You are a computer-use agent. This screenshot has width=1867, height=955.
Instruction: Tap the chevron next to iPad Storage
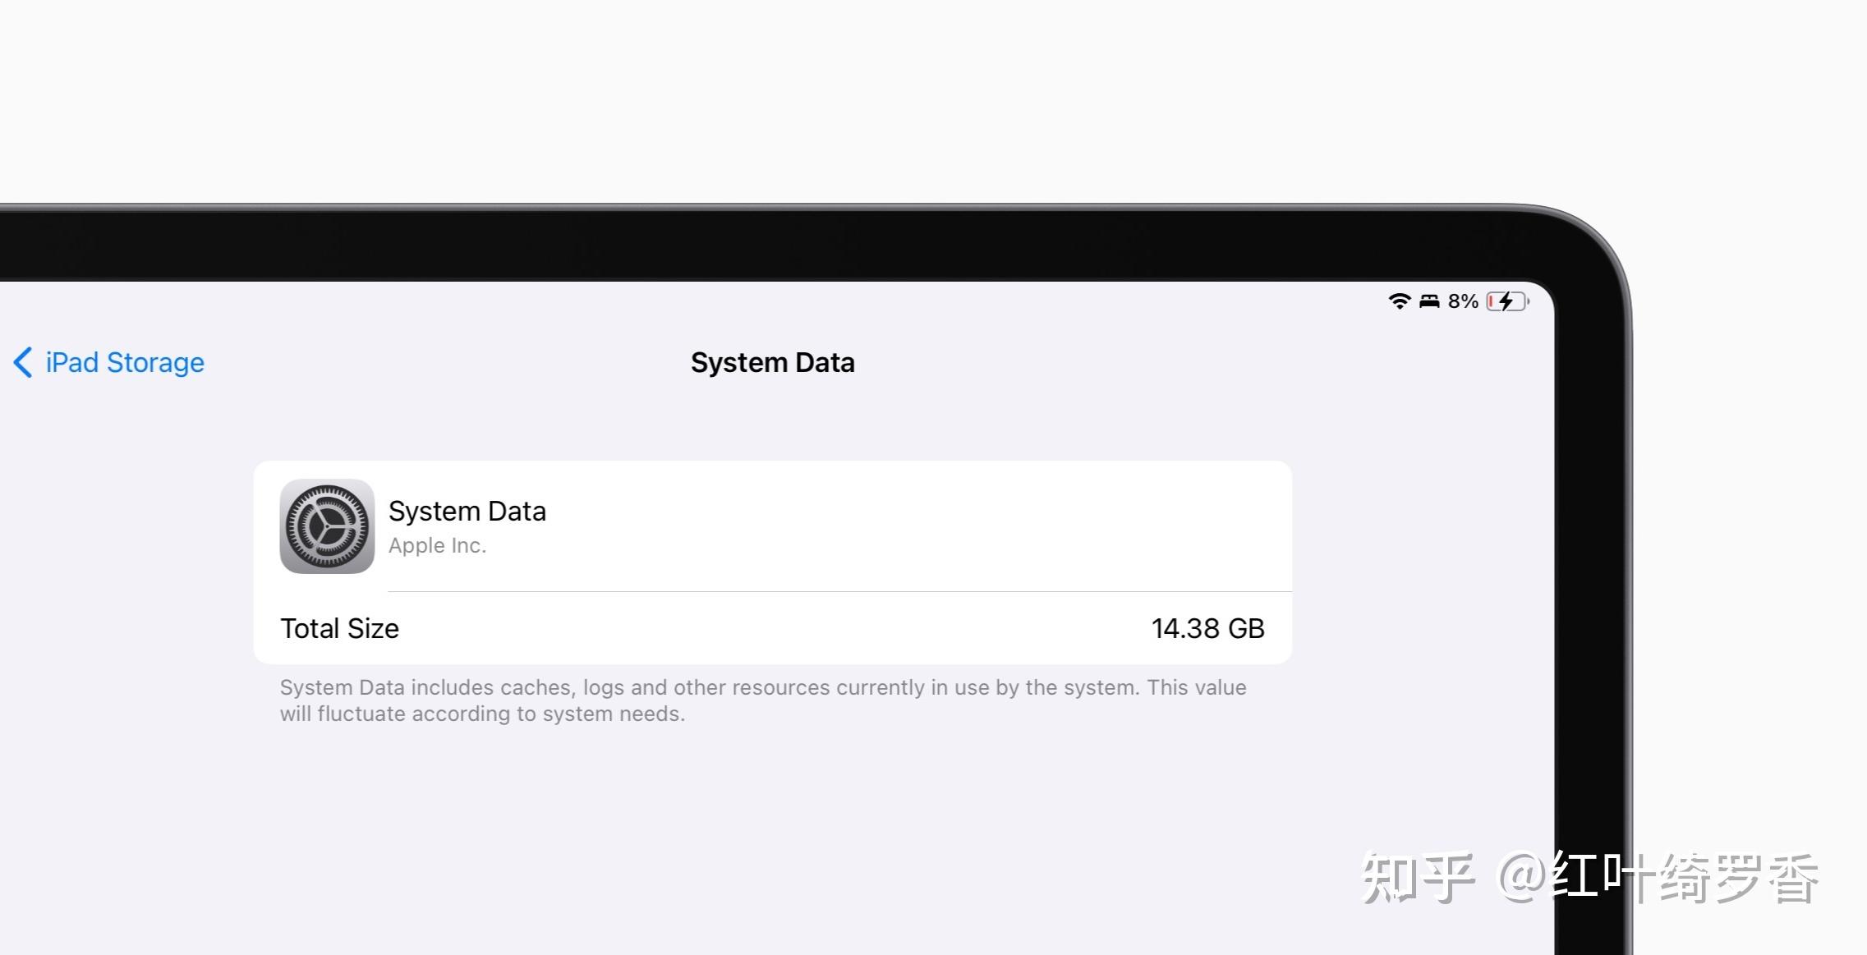click(x=21, y=363)
